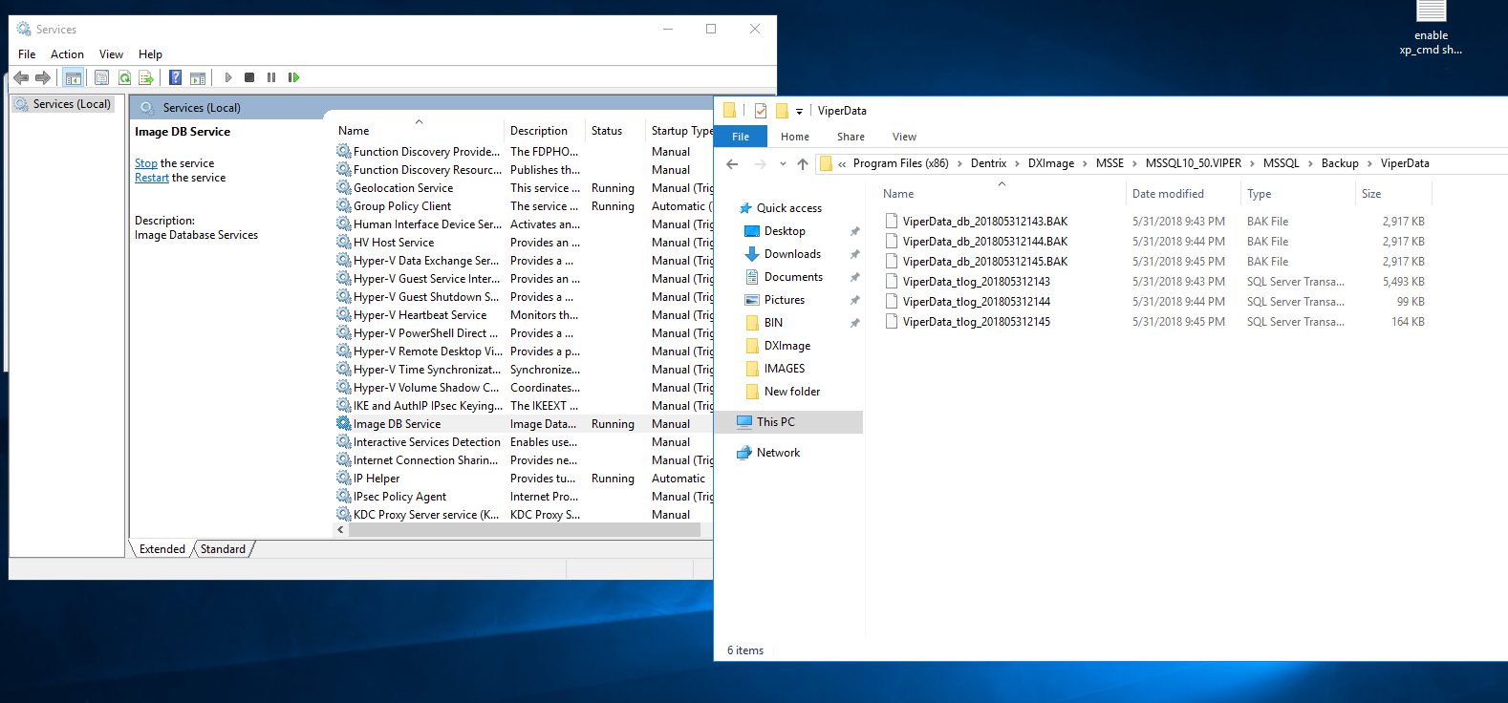1508x703 pixels.
Task: Select Network in navigation pane
Action: point(778,453)
